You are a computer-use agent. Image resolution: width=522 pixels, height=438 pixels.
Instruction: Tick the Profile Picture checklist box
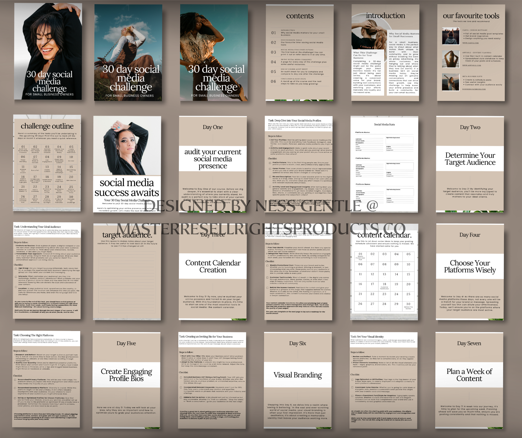270,163
